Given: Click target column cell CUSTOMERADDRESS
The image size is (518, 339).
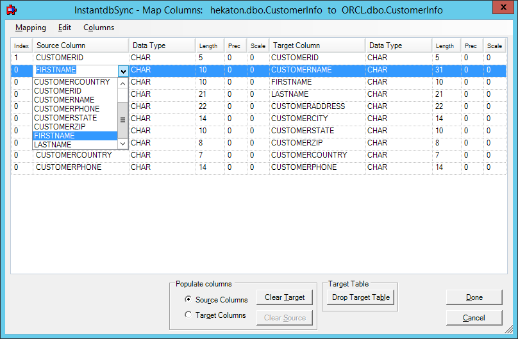Looking at the screenshot, I should [x=317, y=106].
